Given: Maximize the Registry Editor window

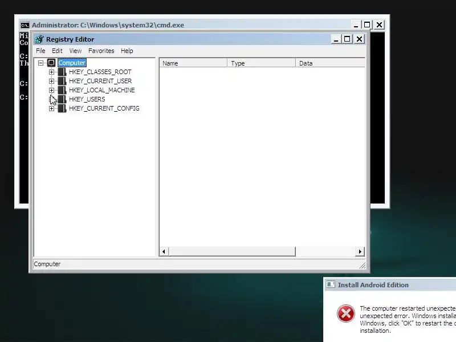Looking at the screenshot, I should tap(347, 39).
